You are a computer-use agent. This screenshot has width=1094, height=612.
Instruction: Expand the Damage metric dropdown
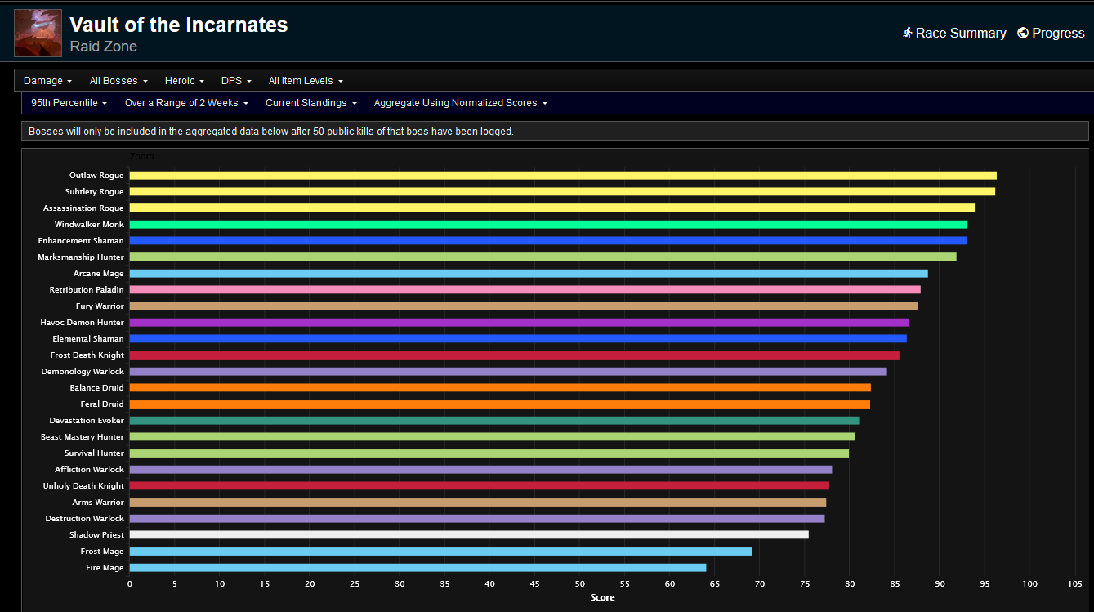coord(47,81)
